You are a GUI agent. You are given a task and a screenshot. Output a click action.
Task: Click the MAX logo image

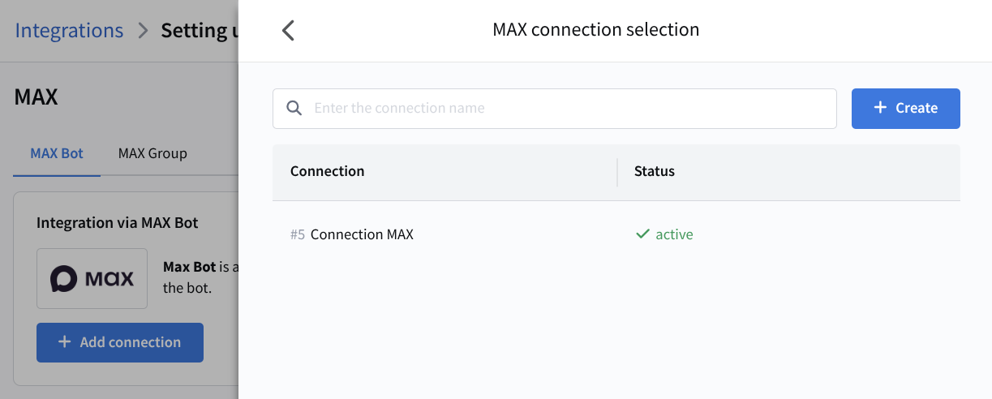tap(92, 279)
